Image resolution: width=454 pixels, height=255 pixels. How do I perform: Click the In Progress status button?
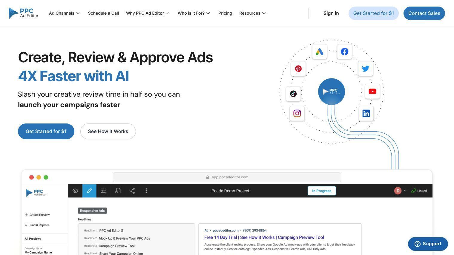point(322,191)
